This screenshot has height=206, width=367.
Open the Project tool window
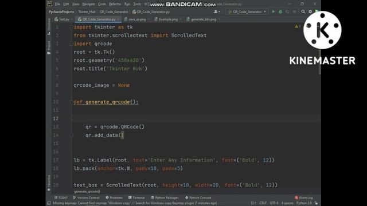point(49,47)
